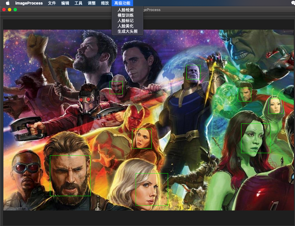Open the 编辑 menu
The height and width of the screenshot is (226, 295).
[65, 3]
